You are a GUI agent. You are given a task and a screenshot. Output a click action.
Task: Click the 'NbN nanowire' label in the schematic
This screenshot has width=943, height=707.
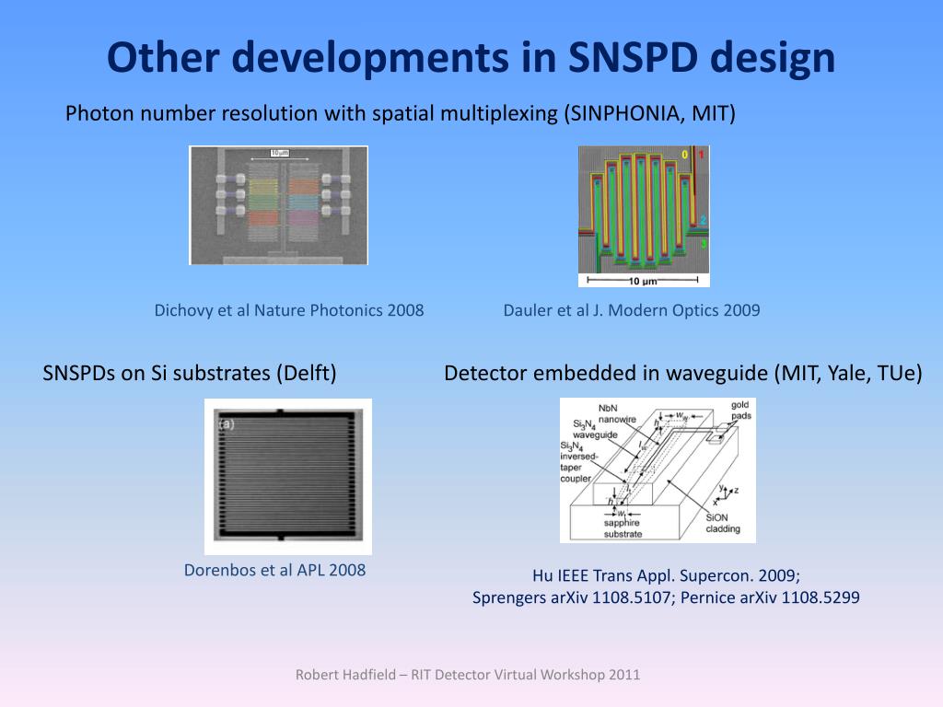point(617,413)
